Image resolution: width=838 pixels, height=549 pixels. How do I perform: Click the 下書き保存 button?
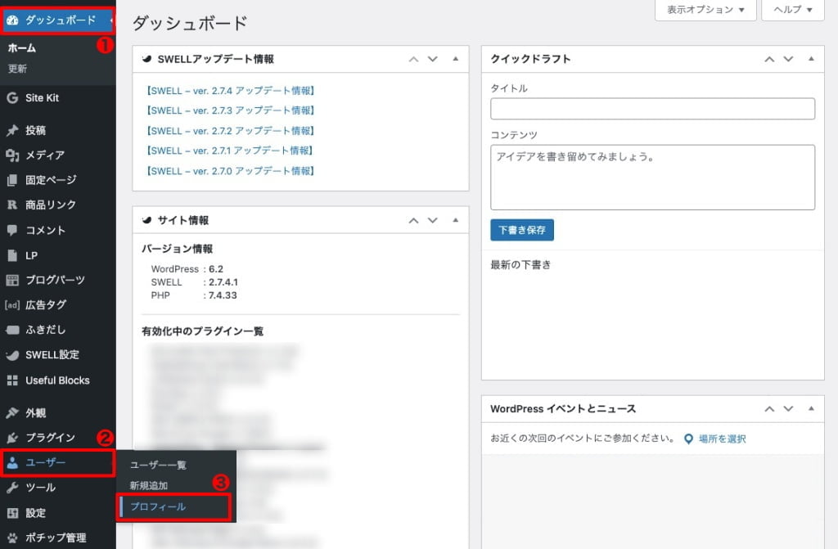(521, 231)
